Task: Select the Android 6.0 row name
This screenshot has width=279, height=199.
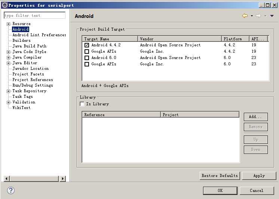Action: [104, 58]
